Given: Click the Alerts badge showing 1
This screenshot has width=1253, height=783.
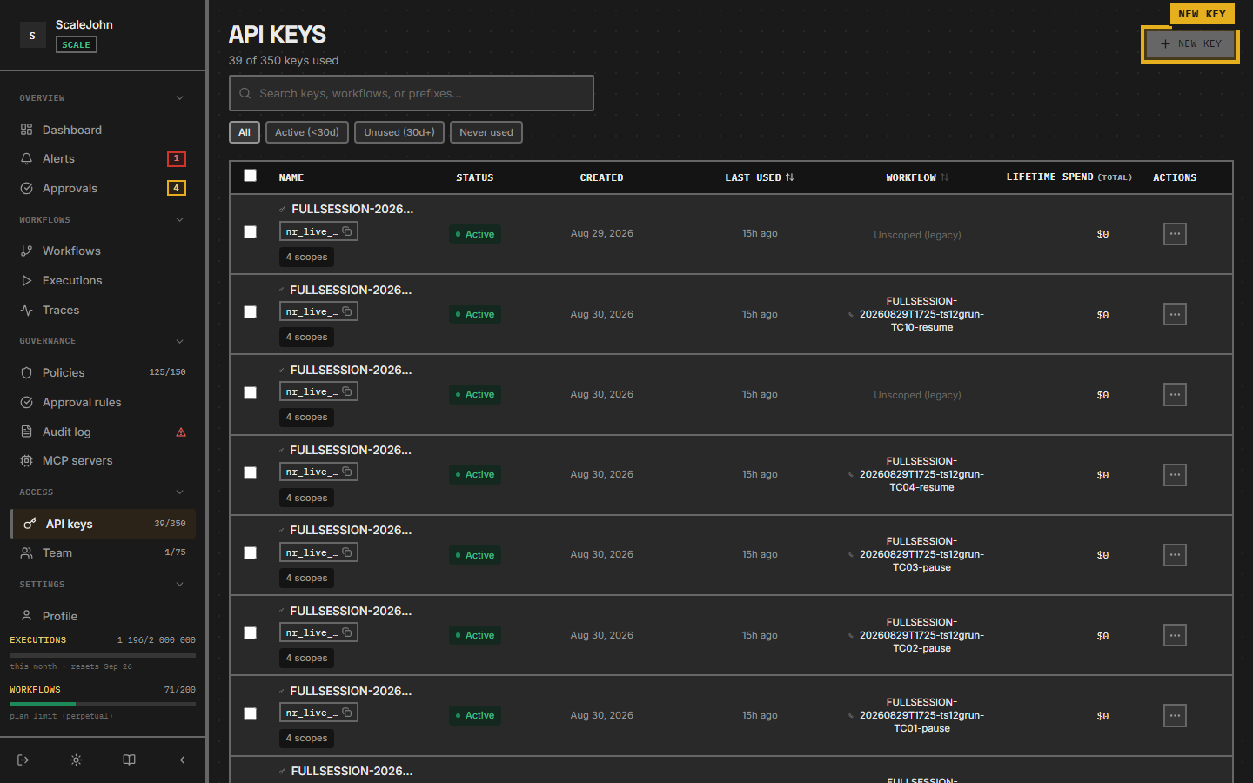Looking at the screenshot, I should tap(177, 158).
